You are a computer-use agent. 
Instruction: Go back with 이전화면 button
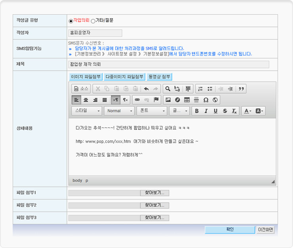pyautogui.click(x=265, y=230)
